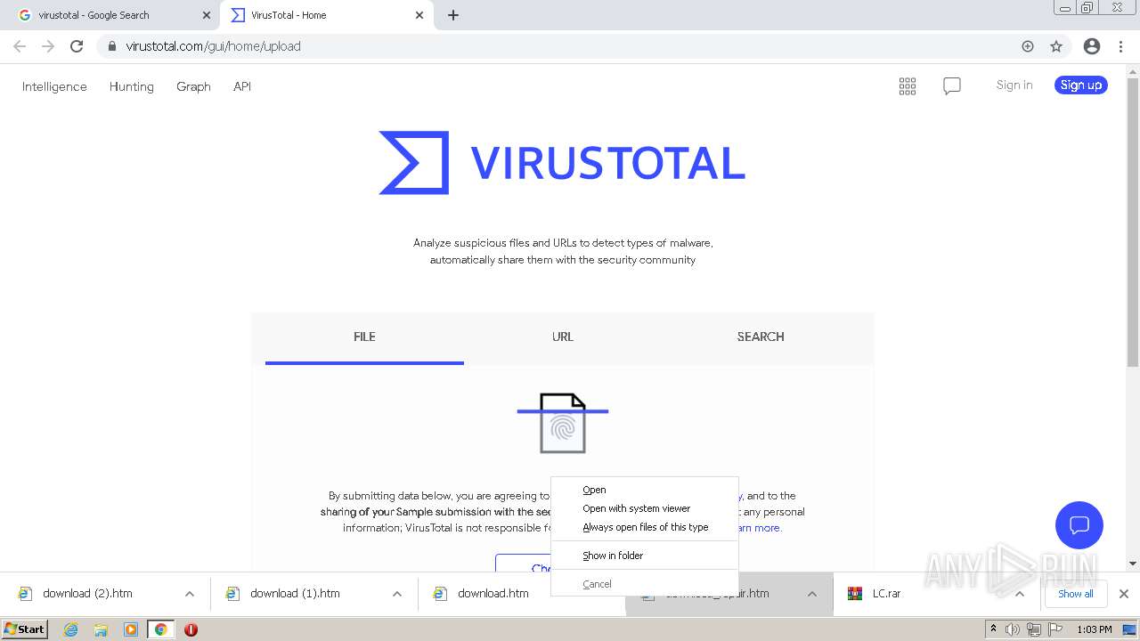Close the virustotal Google Search tab
The width and height of the screenshot is (1140, 641).
pos(207,15)
